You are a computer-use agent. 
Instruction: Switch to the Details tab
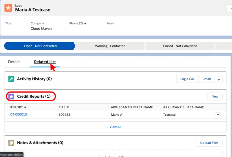(14, 62)
